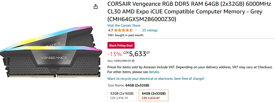Click the info icon beside Was price
The height and width of the screenshot is (103, 276).
point(133,61)
